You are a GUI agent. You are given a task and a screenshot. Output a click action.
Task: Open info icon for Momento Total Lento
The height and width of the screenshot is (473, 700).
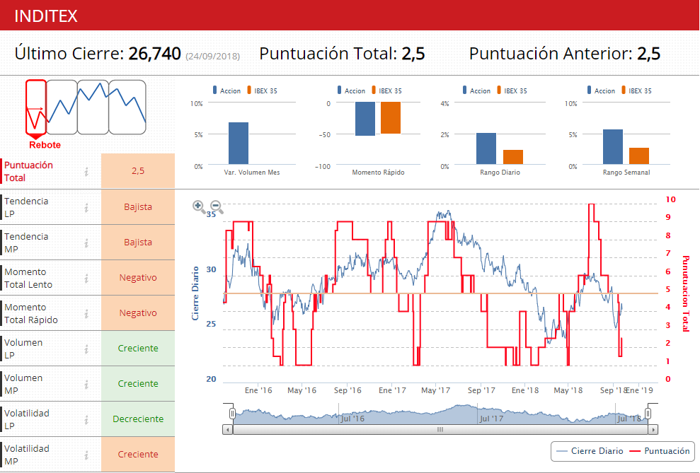point(86,278)
